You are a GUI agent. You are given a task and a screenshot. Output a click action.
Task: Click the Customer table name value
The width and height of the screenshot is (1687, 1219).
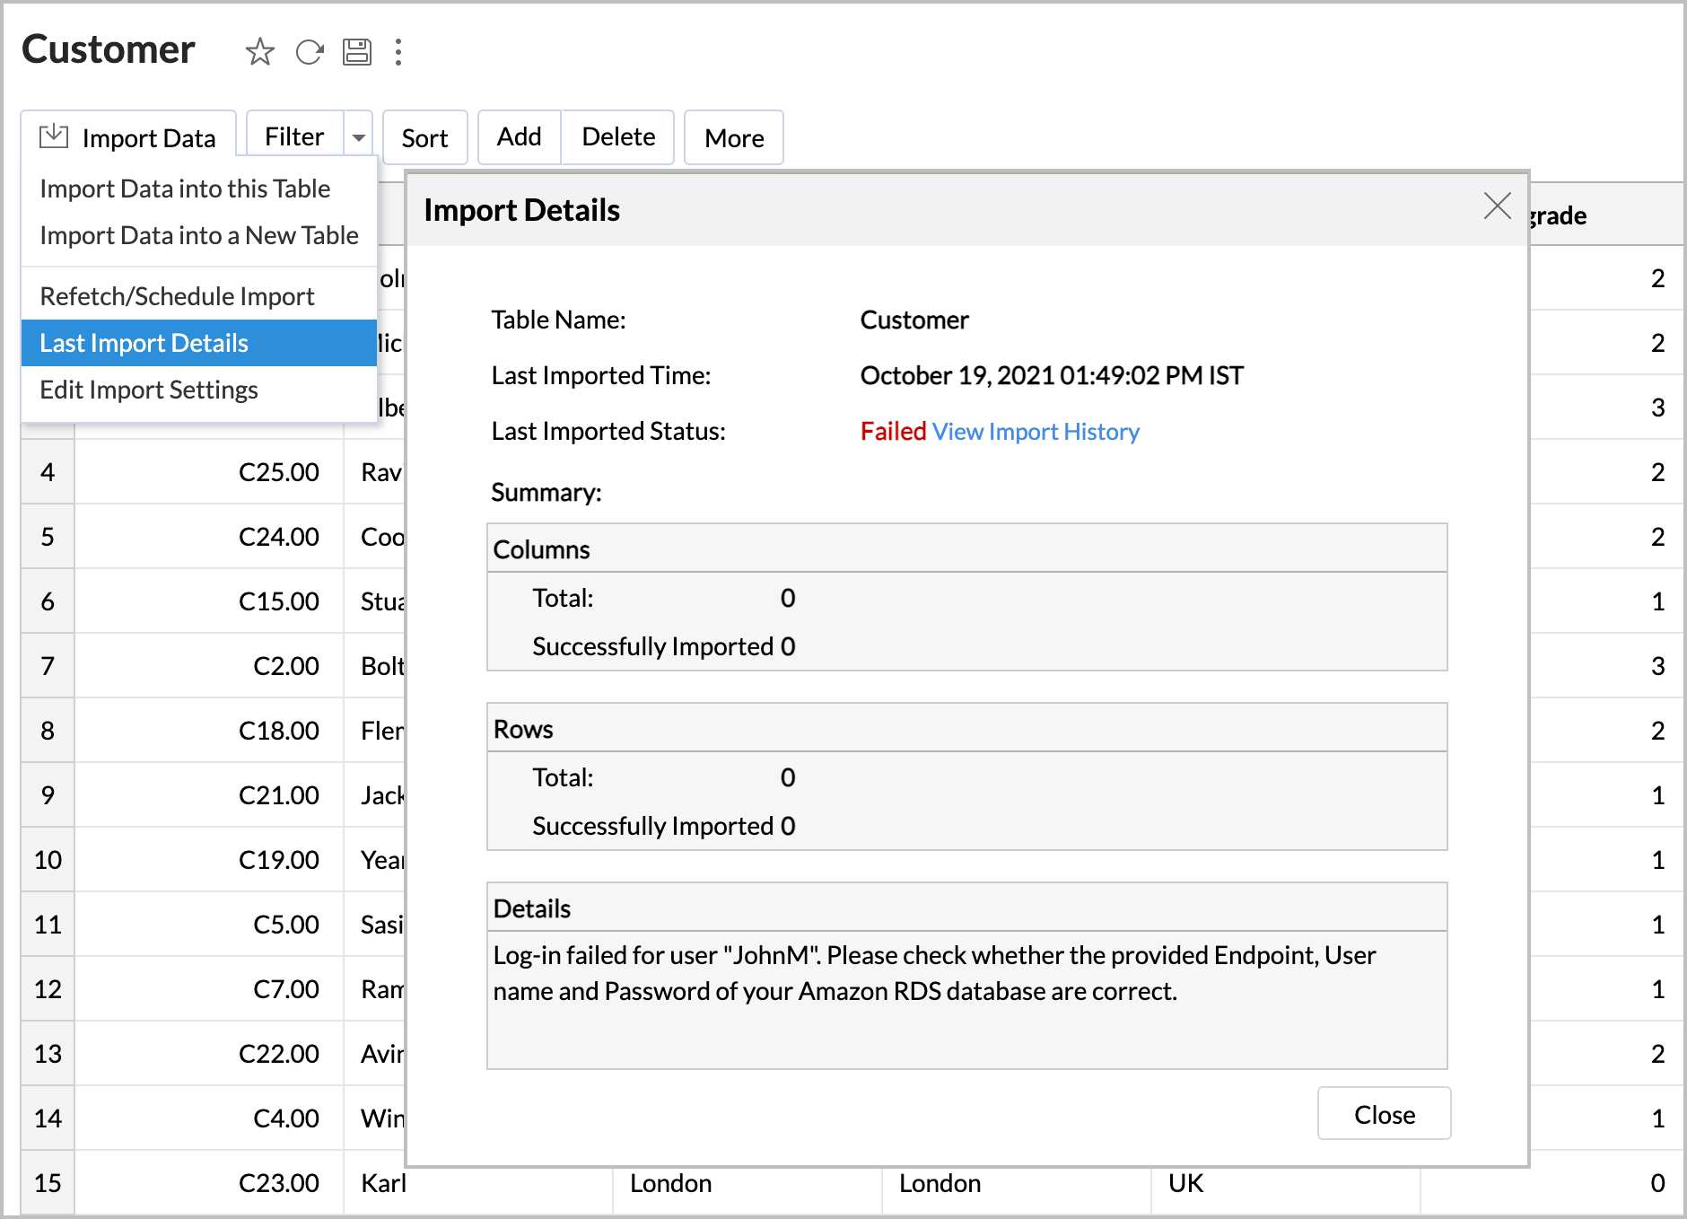(914, 320)
